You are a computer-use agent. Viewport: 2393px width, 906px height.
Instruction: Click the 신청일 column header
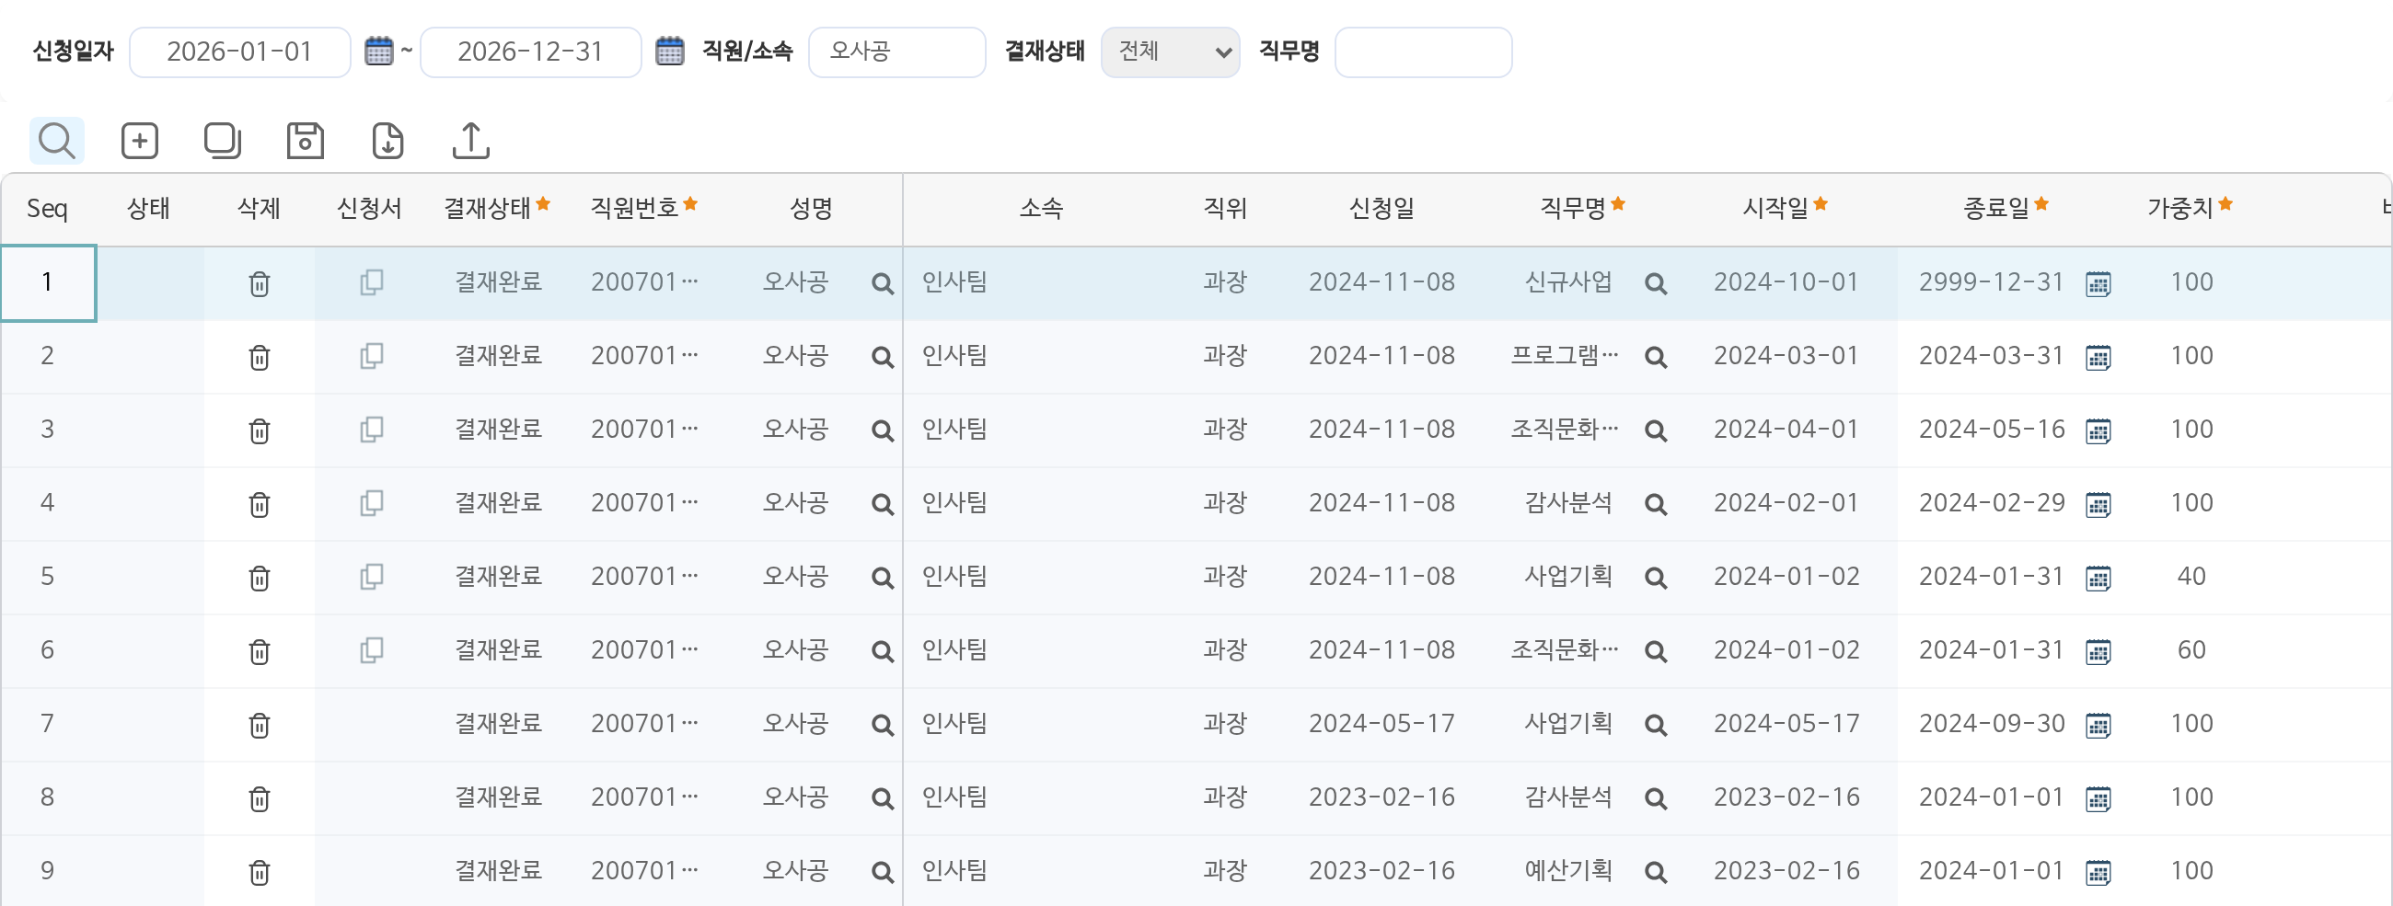pyautogui.click(x=1381, y=208)
